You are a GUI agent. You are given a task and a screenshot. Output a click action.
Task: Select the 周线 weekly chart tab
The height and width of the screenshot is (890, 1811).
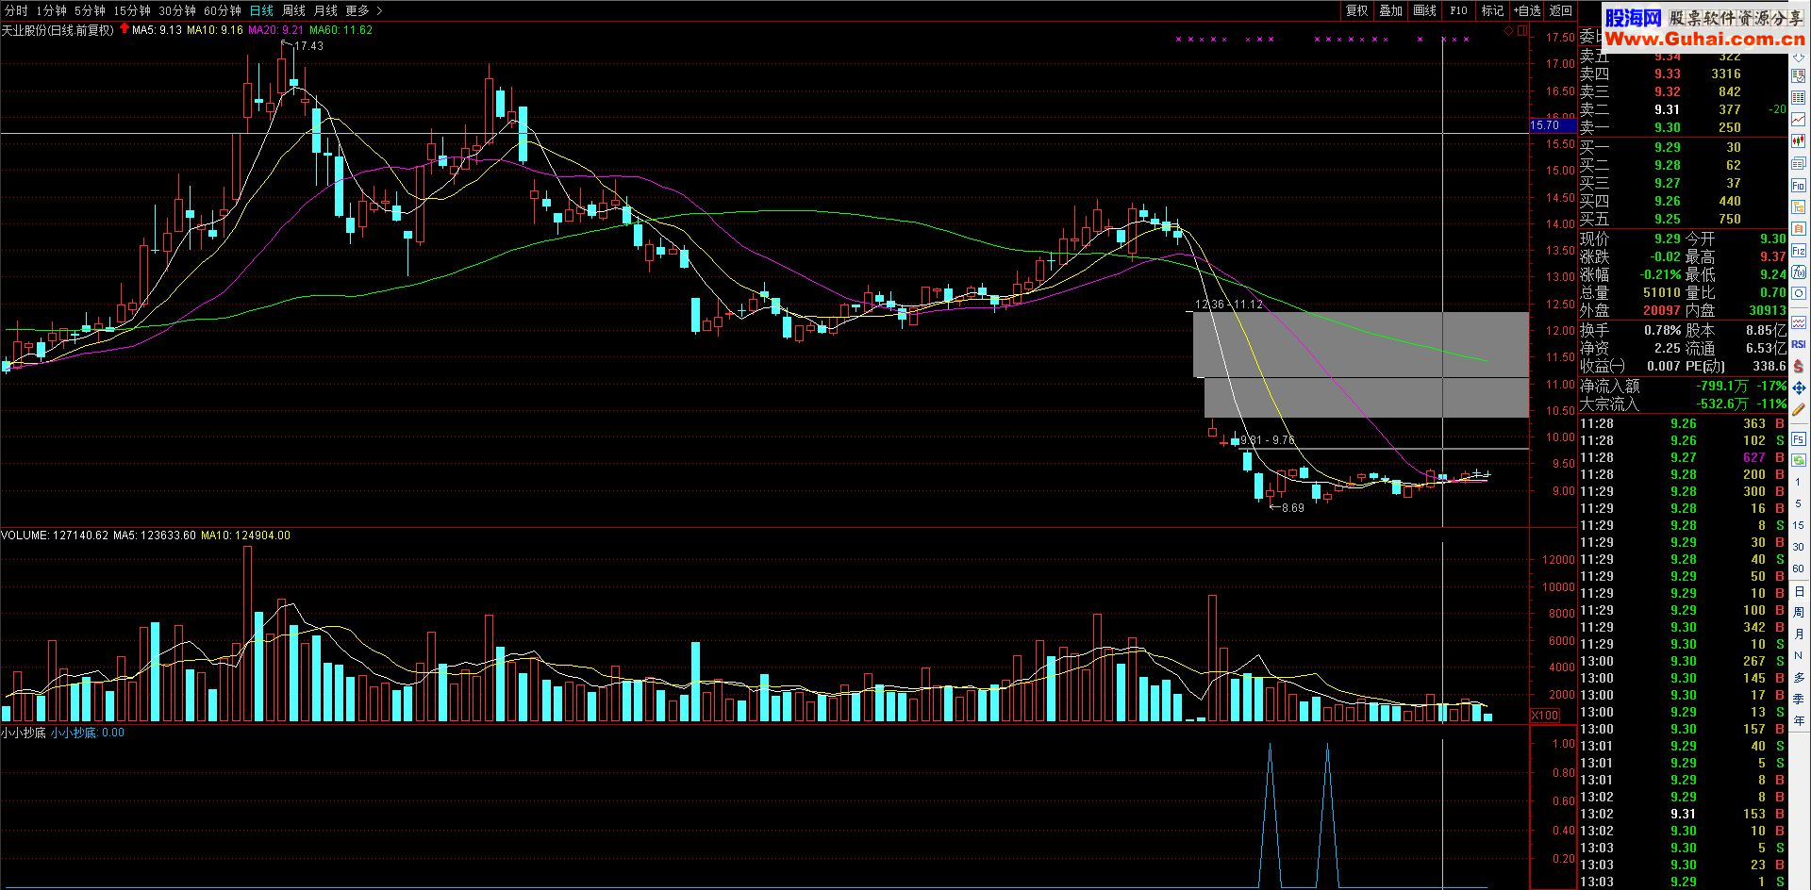[293, 10]
